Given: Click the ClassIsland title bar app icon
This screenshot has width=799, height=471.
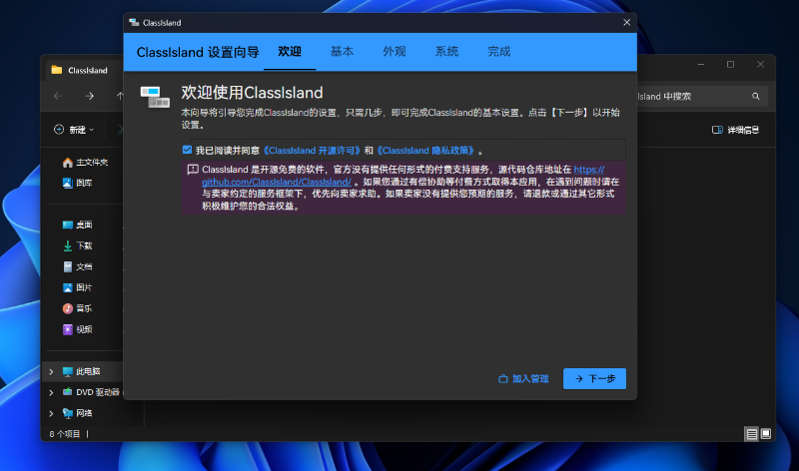Looking at the screenshot, I should click(x=134, y=22).
